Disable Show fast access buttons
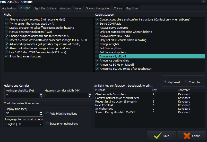Screen dimensions: 207x142 click(7, 56)
